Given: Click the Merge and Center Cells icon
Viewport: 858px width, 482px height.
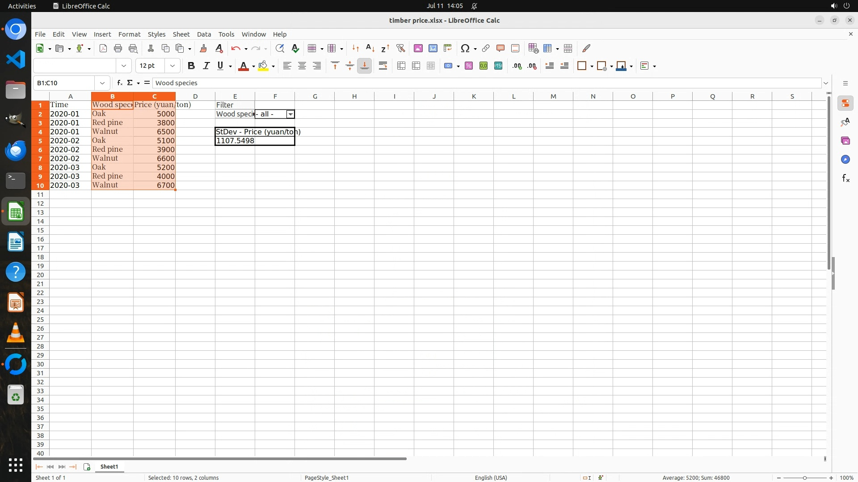Looking at the screenshot, I should 401,66.
